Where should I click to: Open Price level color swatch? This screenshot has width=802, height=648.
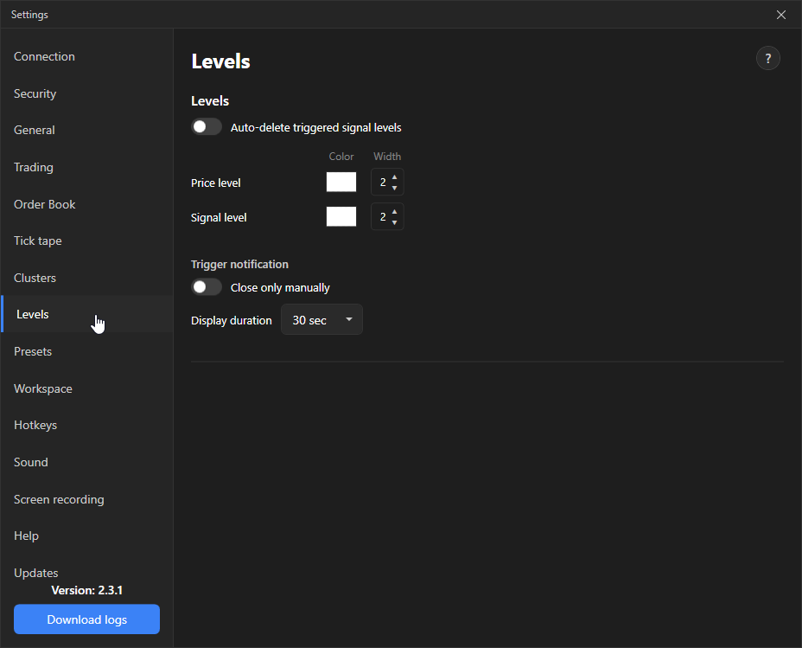(x=341, y=182)
